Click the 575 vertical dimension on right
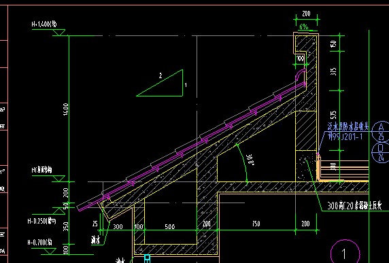The image size is (389, 263). tap(334, 115)
